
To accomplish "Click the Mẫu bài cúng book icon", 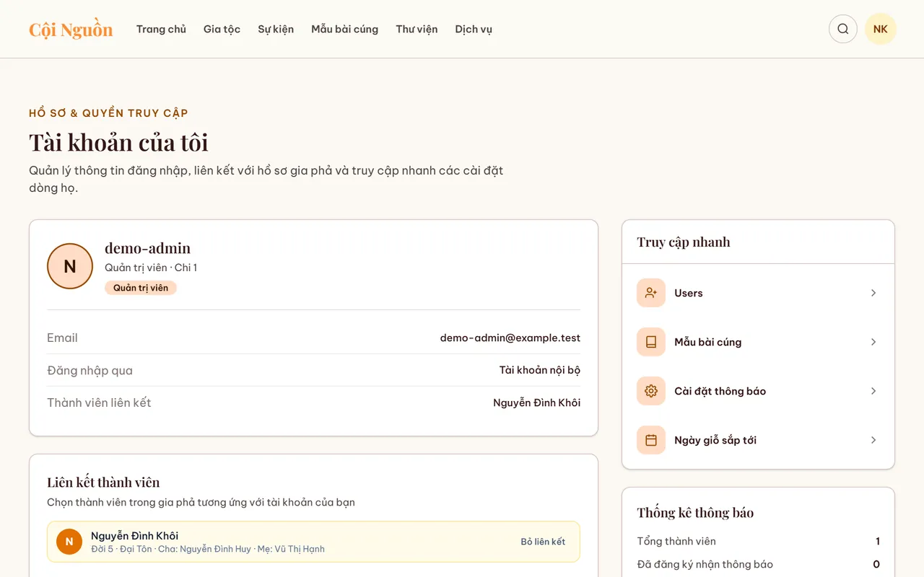I will (651, 342).
